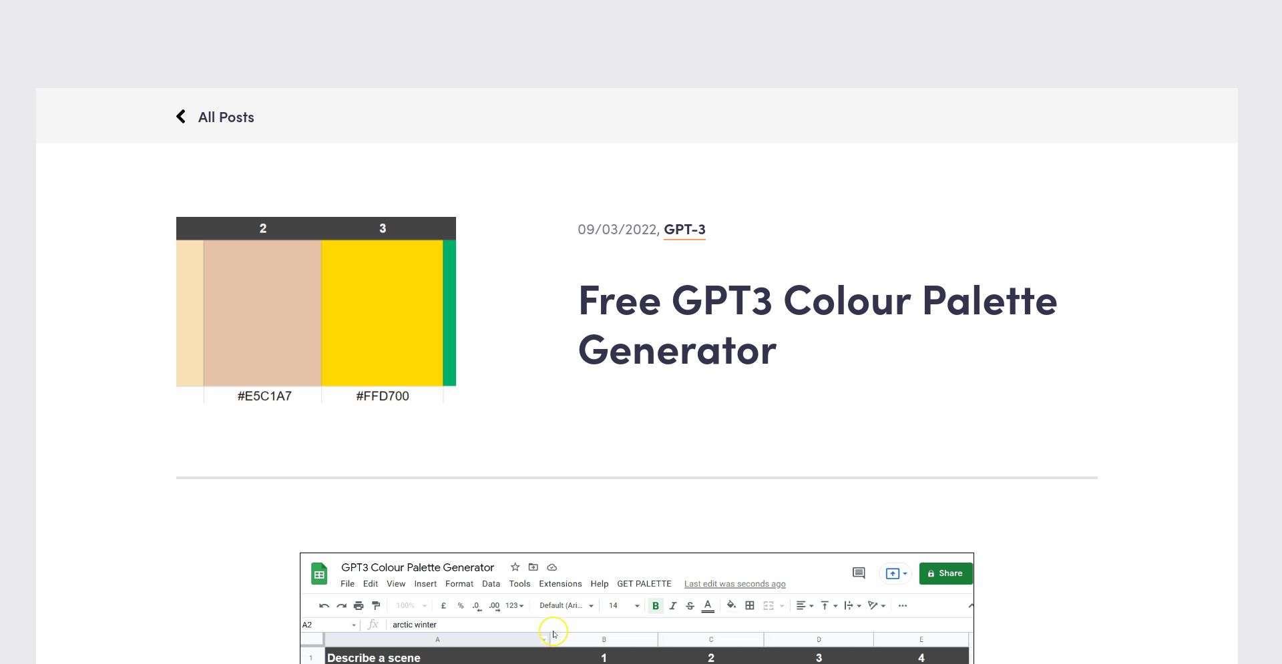Open the horizontal align dropdown
Screen dimensions: 1282x664
[805, 606]
